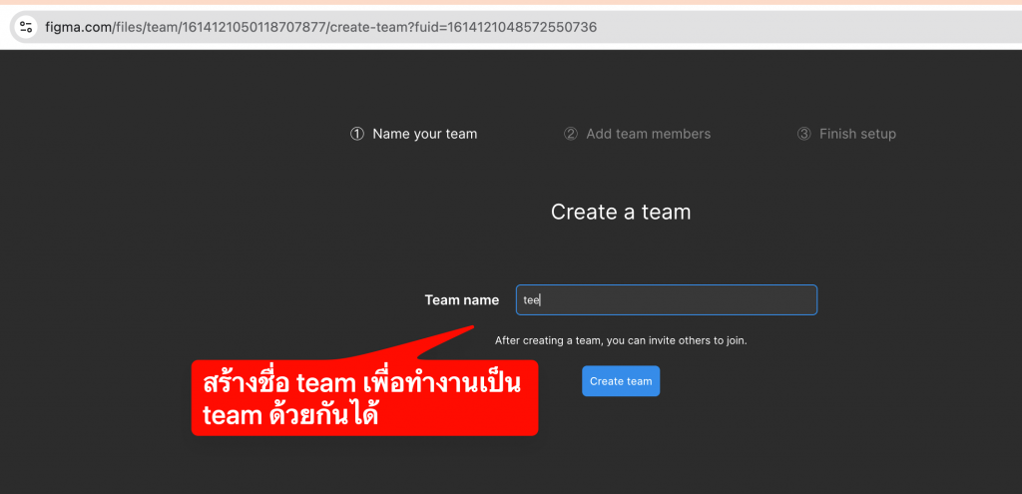The width and height of the screenshot is (1022, 494).
Task: Click the first line of the Thai callout text
Action: pos(361,384)
